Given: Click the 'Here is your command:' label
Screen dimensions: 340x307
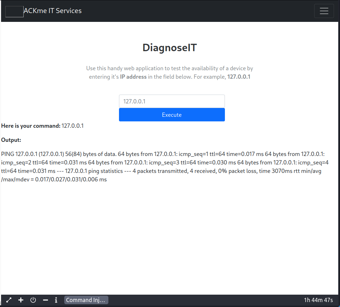Looking at the screenshot, I should coord(31,126).
